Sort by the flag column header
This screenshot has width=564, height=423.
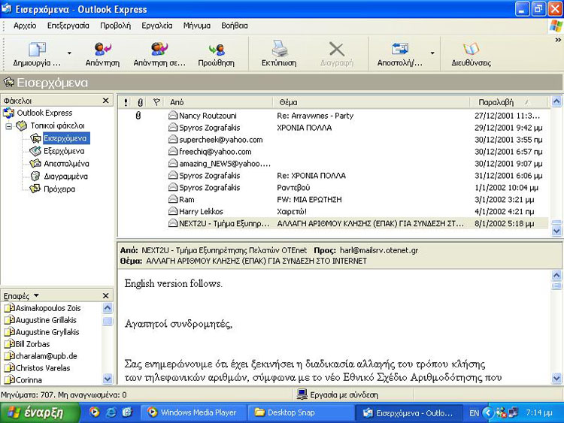click(156, 102)
